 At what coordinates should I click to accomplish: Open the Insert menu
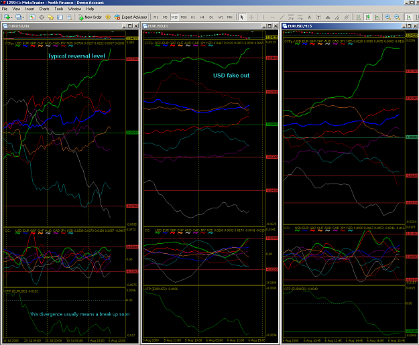[x=29, y=9]
